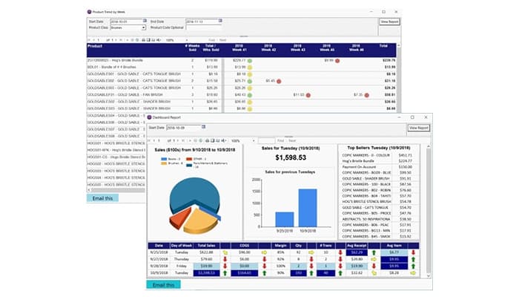Open zoom percentage dropdown in Dashboard Report
The height and width of the screenshot is (297, 519).
click(254, 140)
